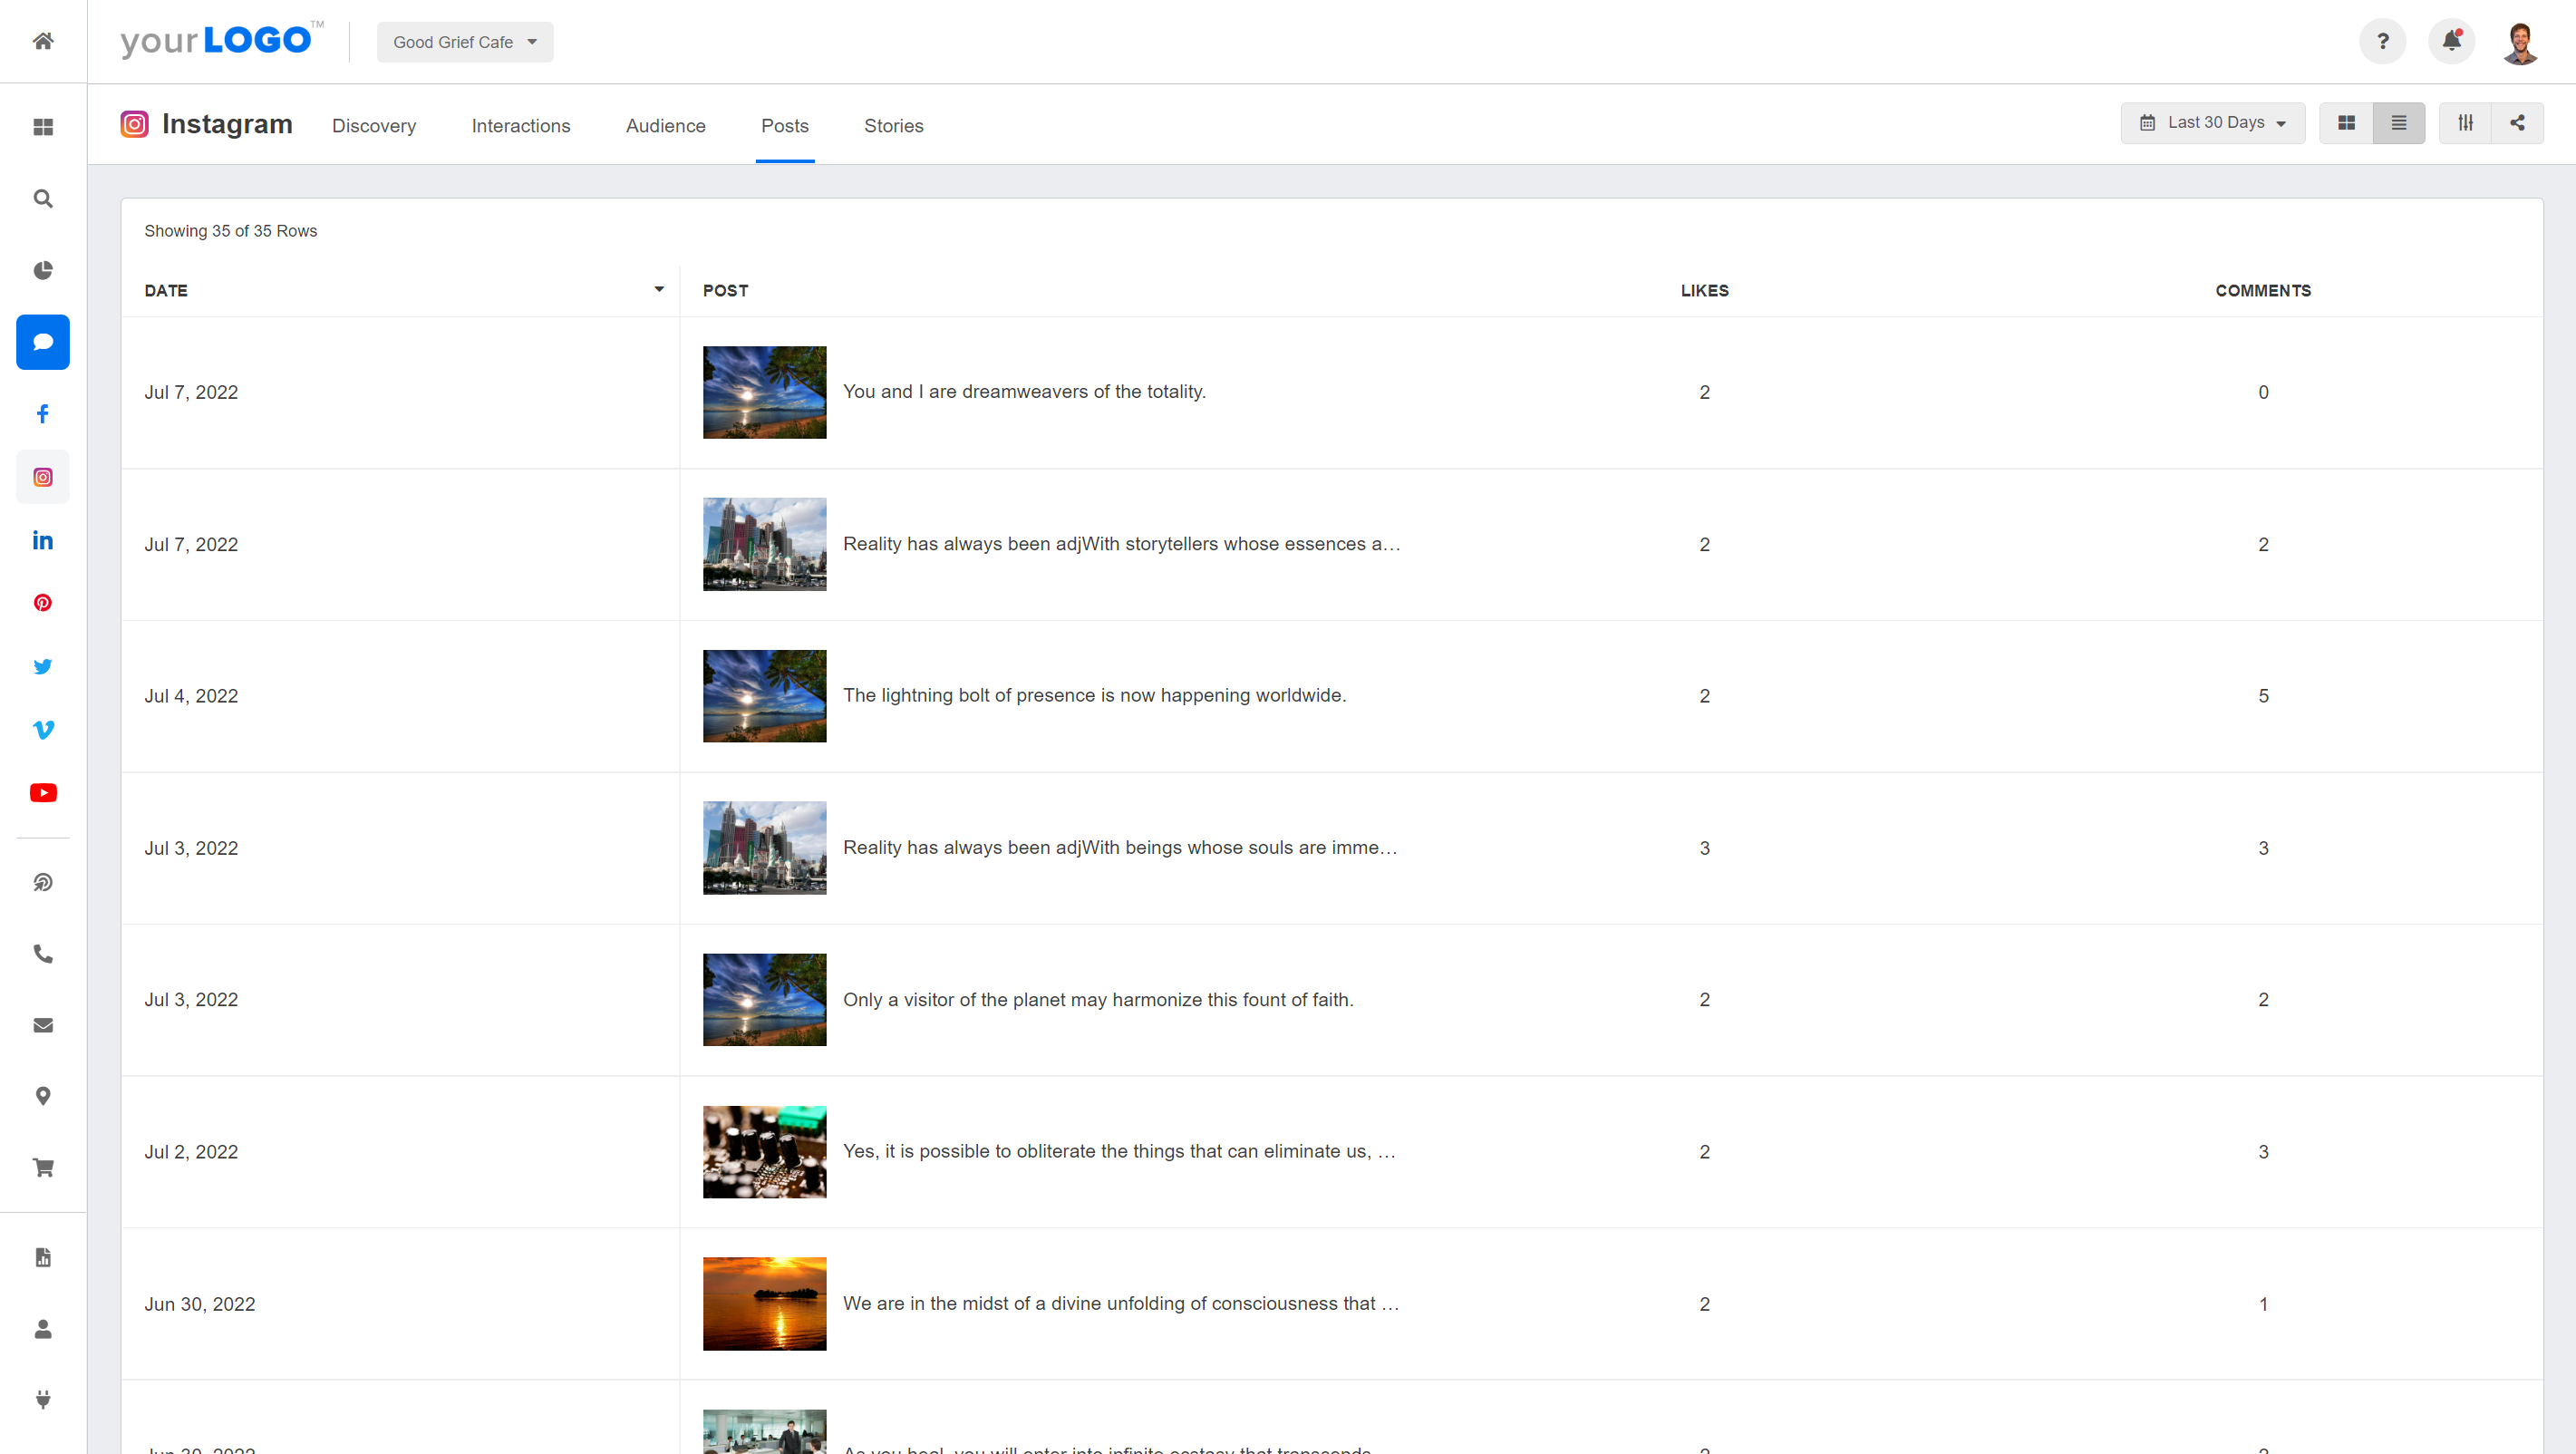Viewport: 2576px width, 1454px height.
Task: Click the 0 comments value of the dreamweavers post
Action: coord(2263,392)
